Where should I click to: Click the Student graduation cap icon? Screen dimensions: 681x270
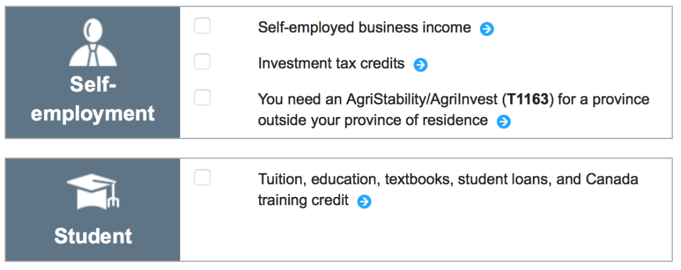(x=93, y=191)
